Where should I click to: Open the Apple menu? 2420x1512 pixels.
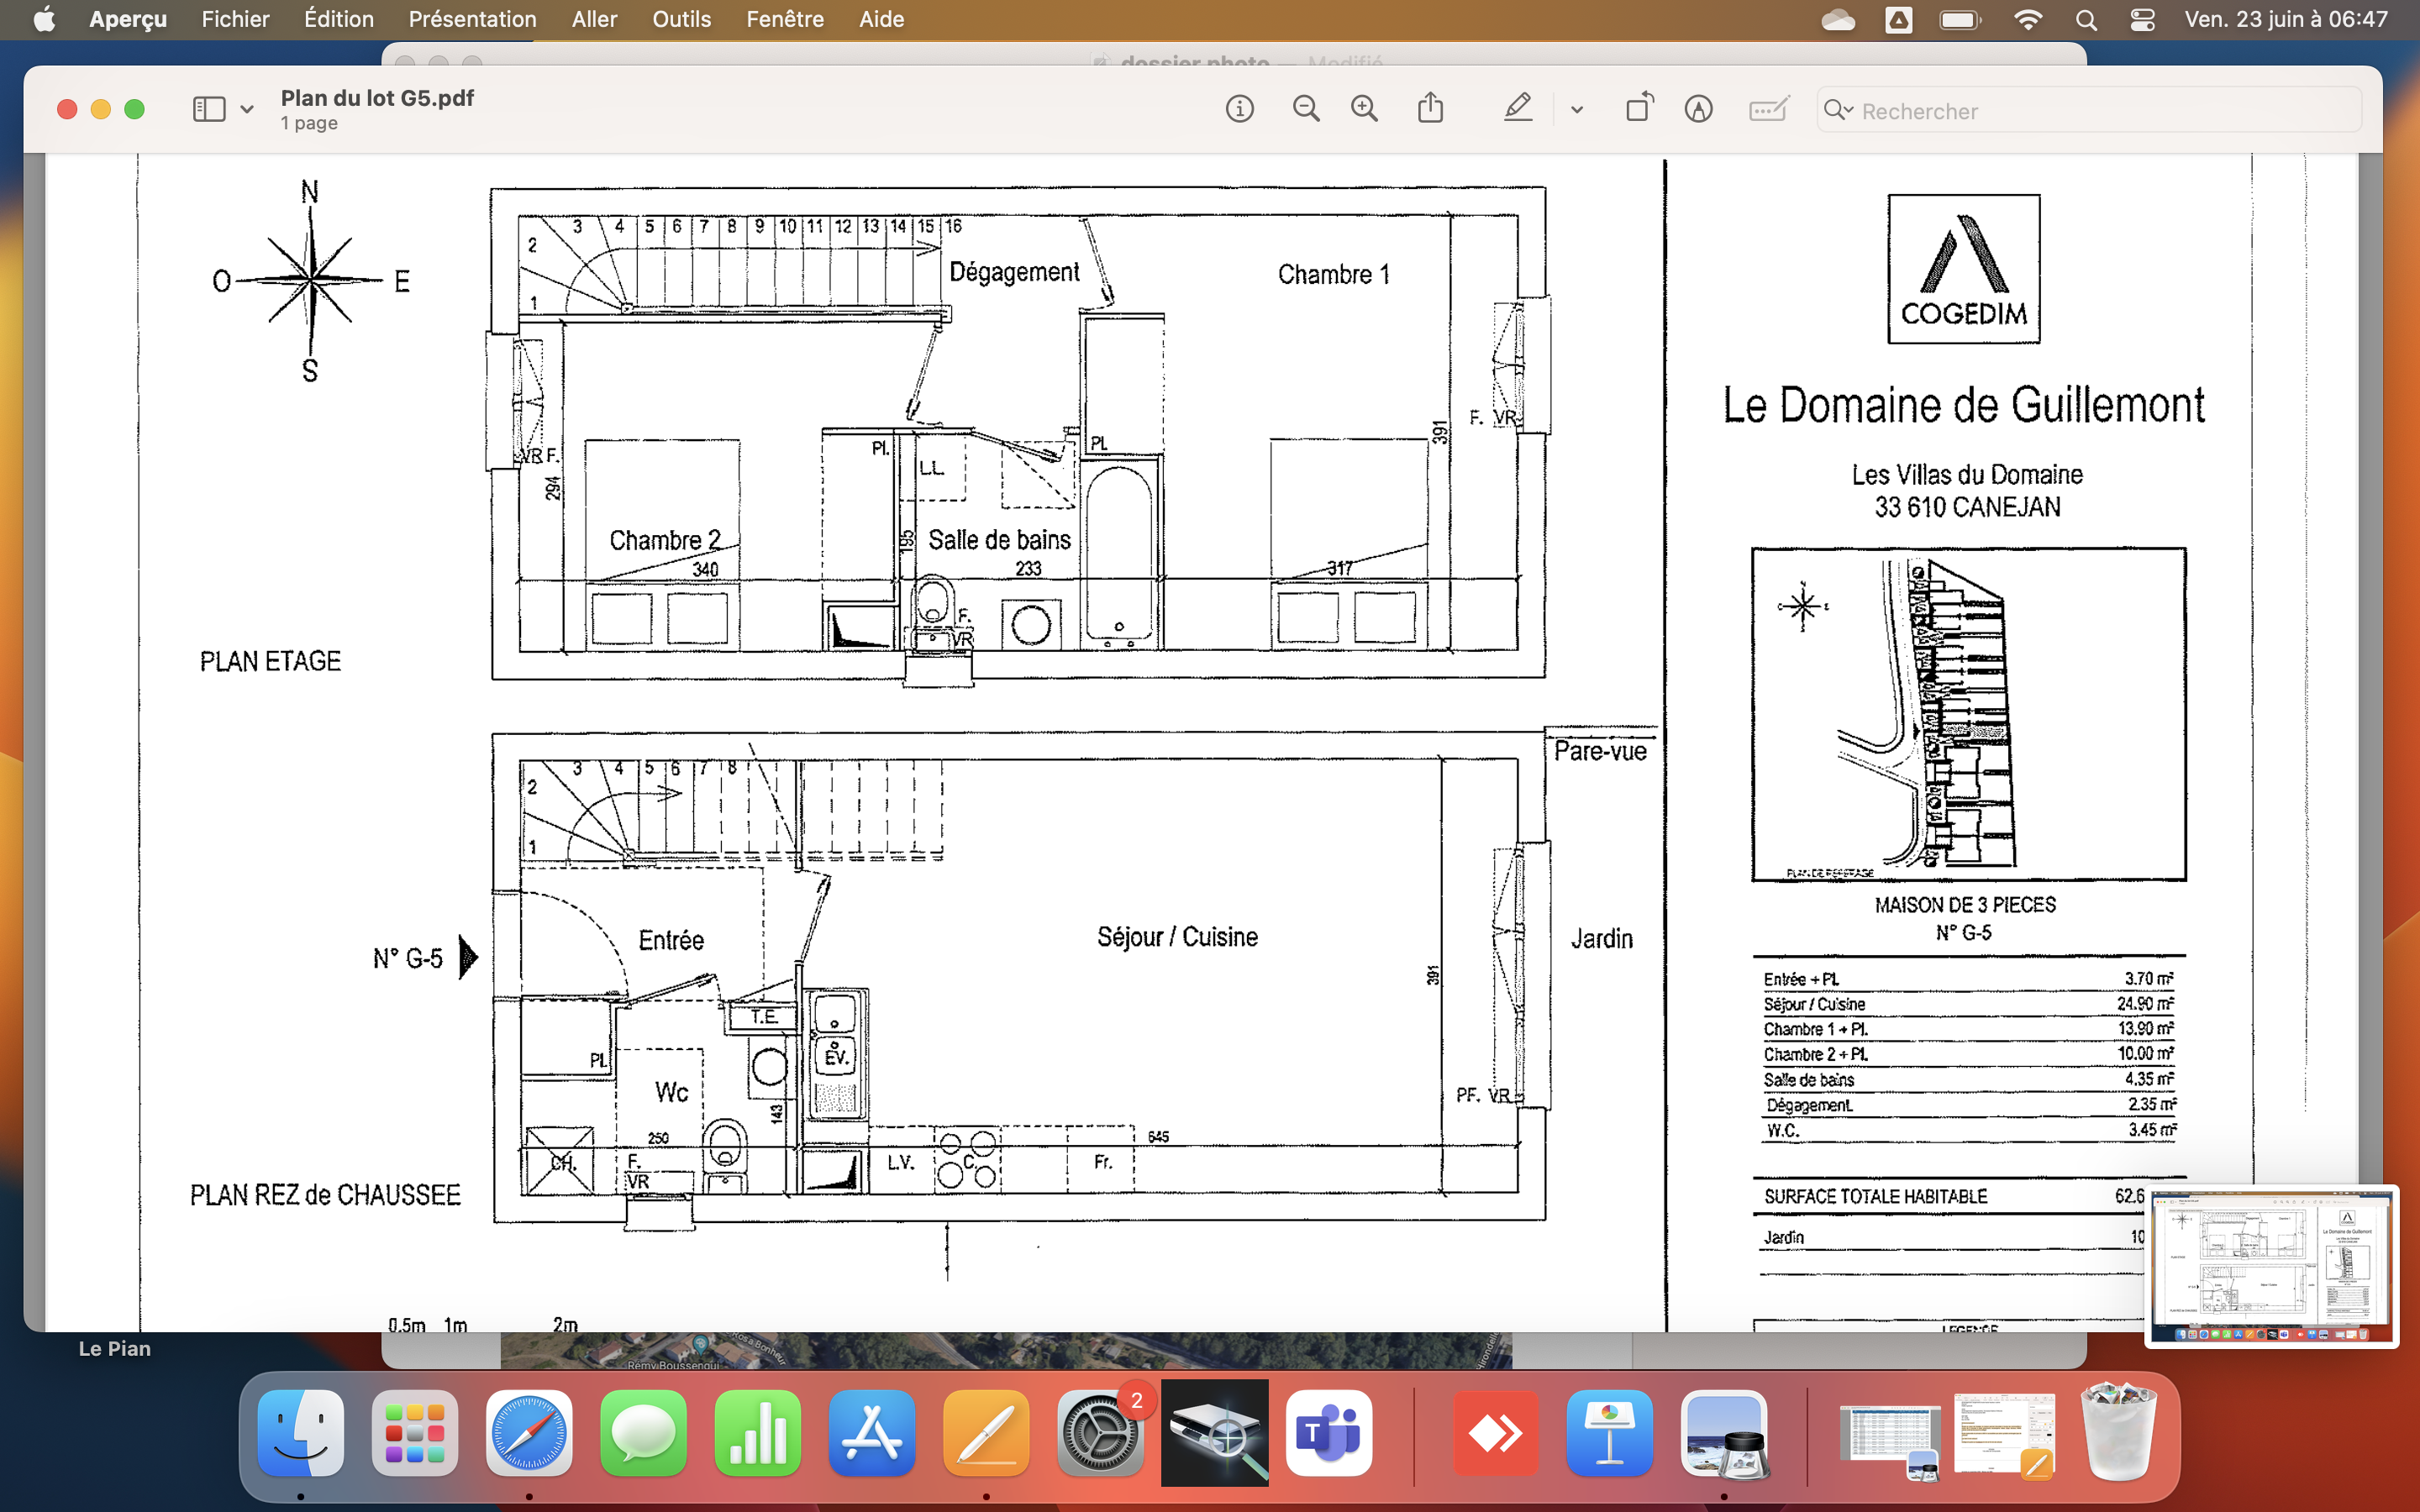coord(44,19)
